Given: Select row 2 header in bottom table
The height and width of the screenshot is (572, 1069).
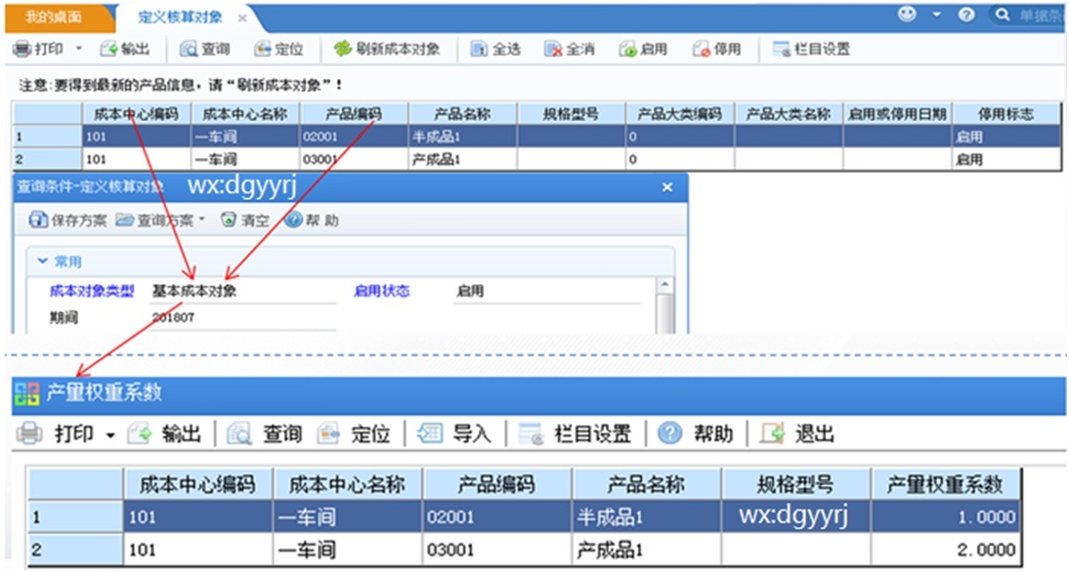Looking at the screenshot, I should 75,549.
